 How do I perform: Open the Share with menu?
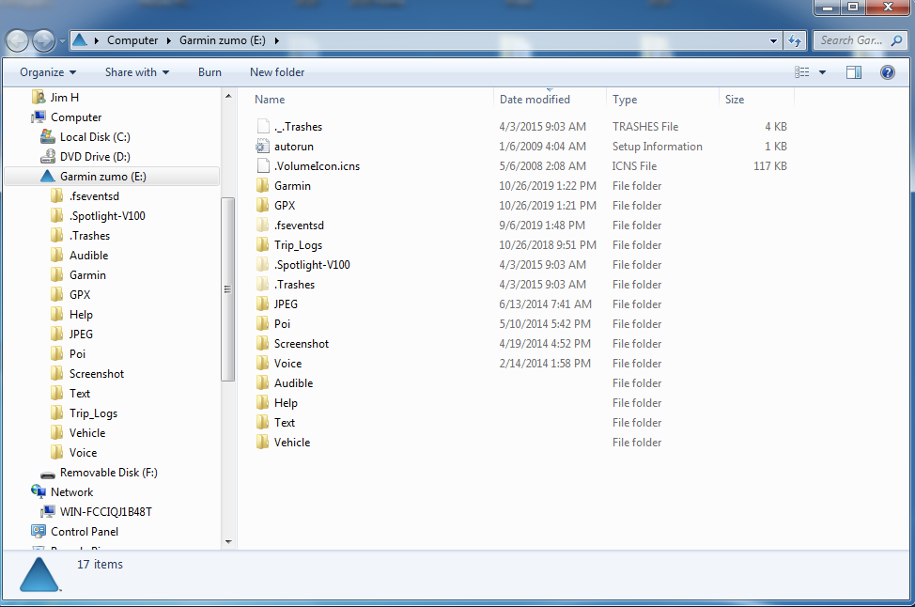(x=137, y=72)
